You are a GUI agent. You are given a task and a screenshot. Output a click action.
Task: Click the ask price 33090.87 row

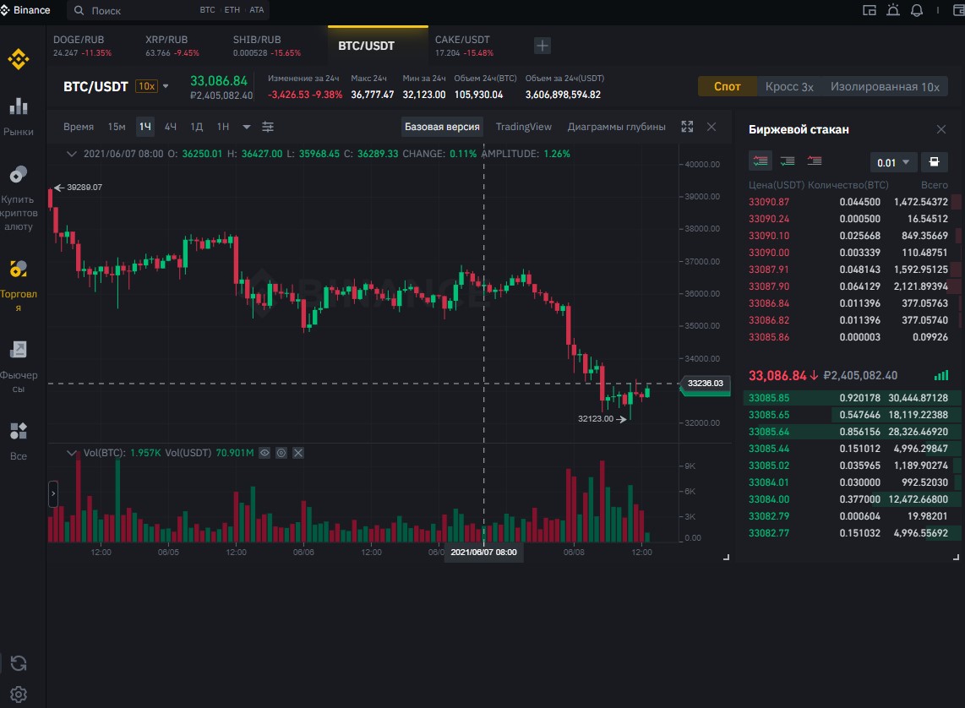coord(853,202)
